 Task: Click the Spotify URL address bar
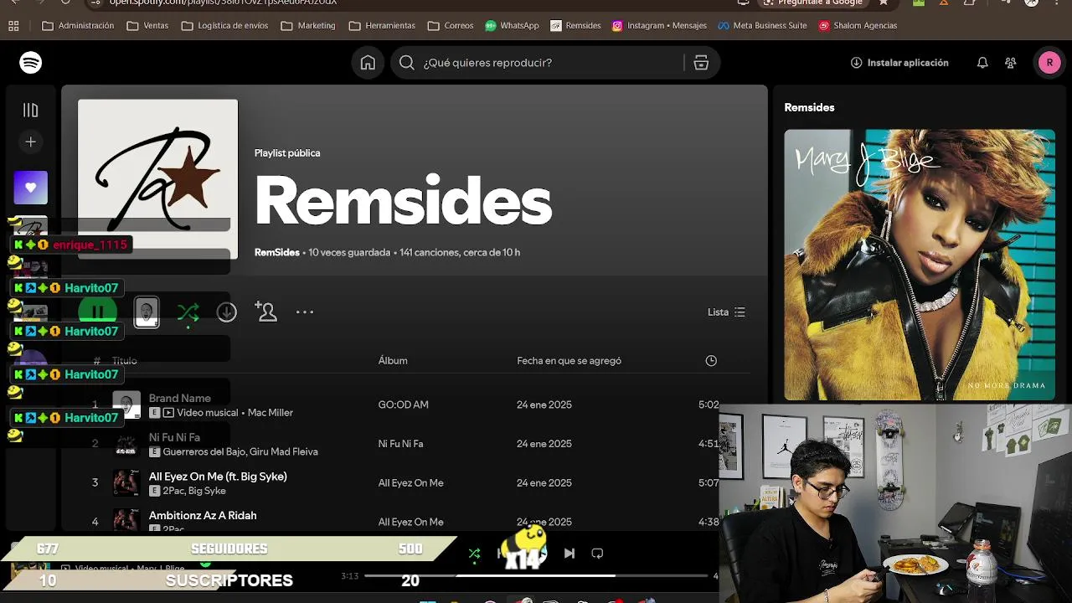pyautogui.click(x=222, y=3)
